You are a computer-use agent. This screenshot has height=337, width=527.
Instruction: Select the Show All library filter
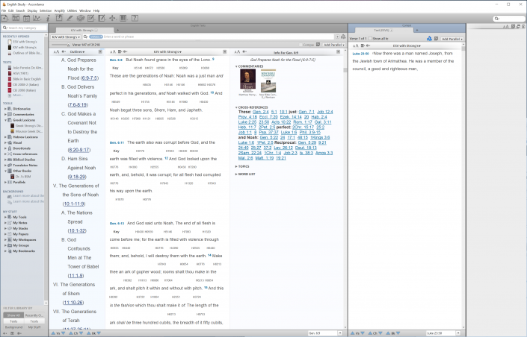[x=13, y=315]
